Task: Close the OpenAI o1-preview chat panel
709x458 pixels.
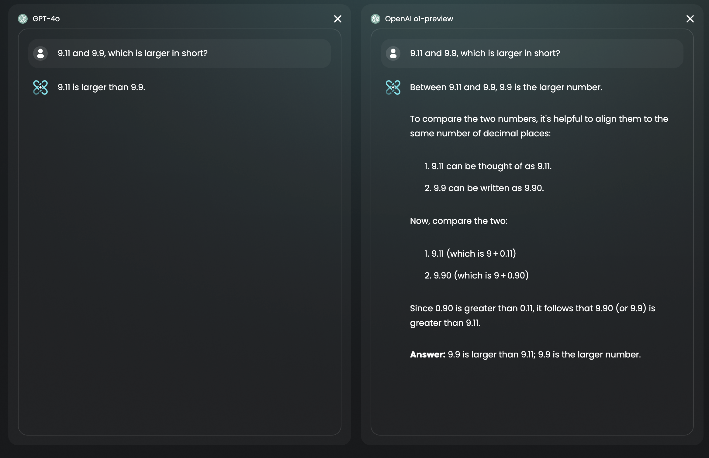Action: [690, 19]
